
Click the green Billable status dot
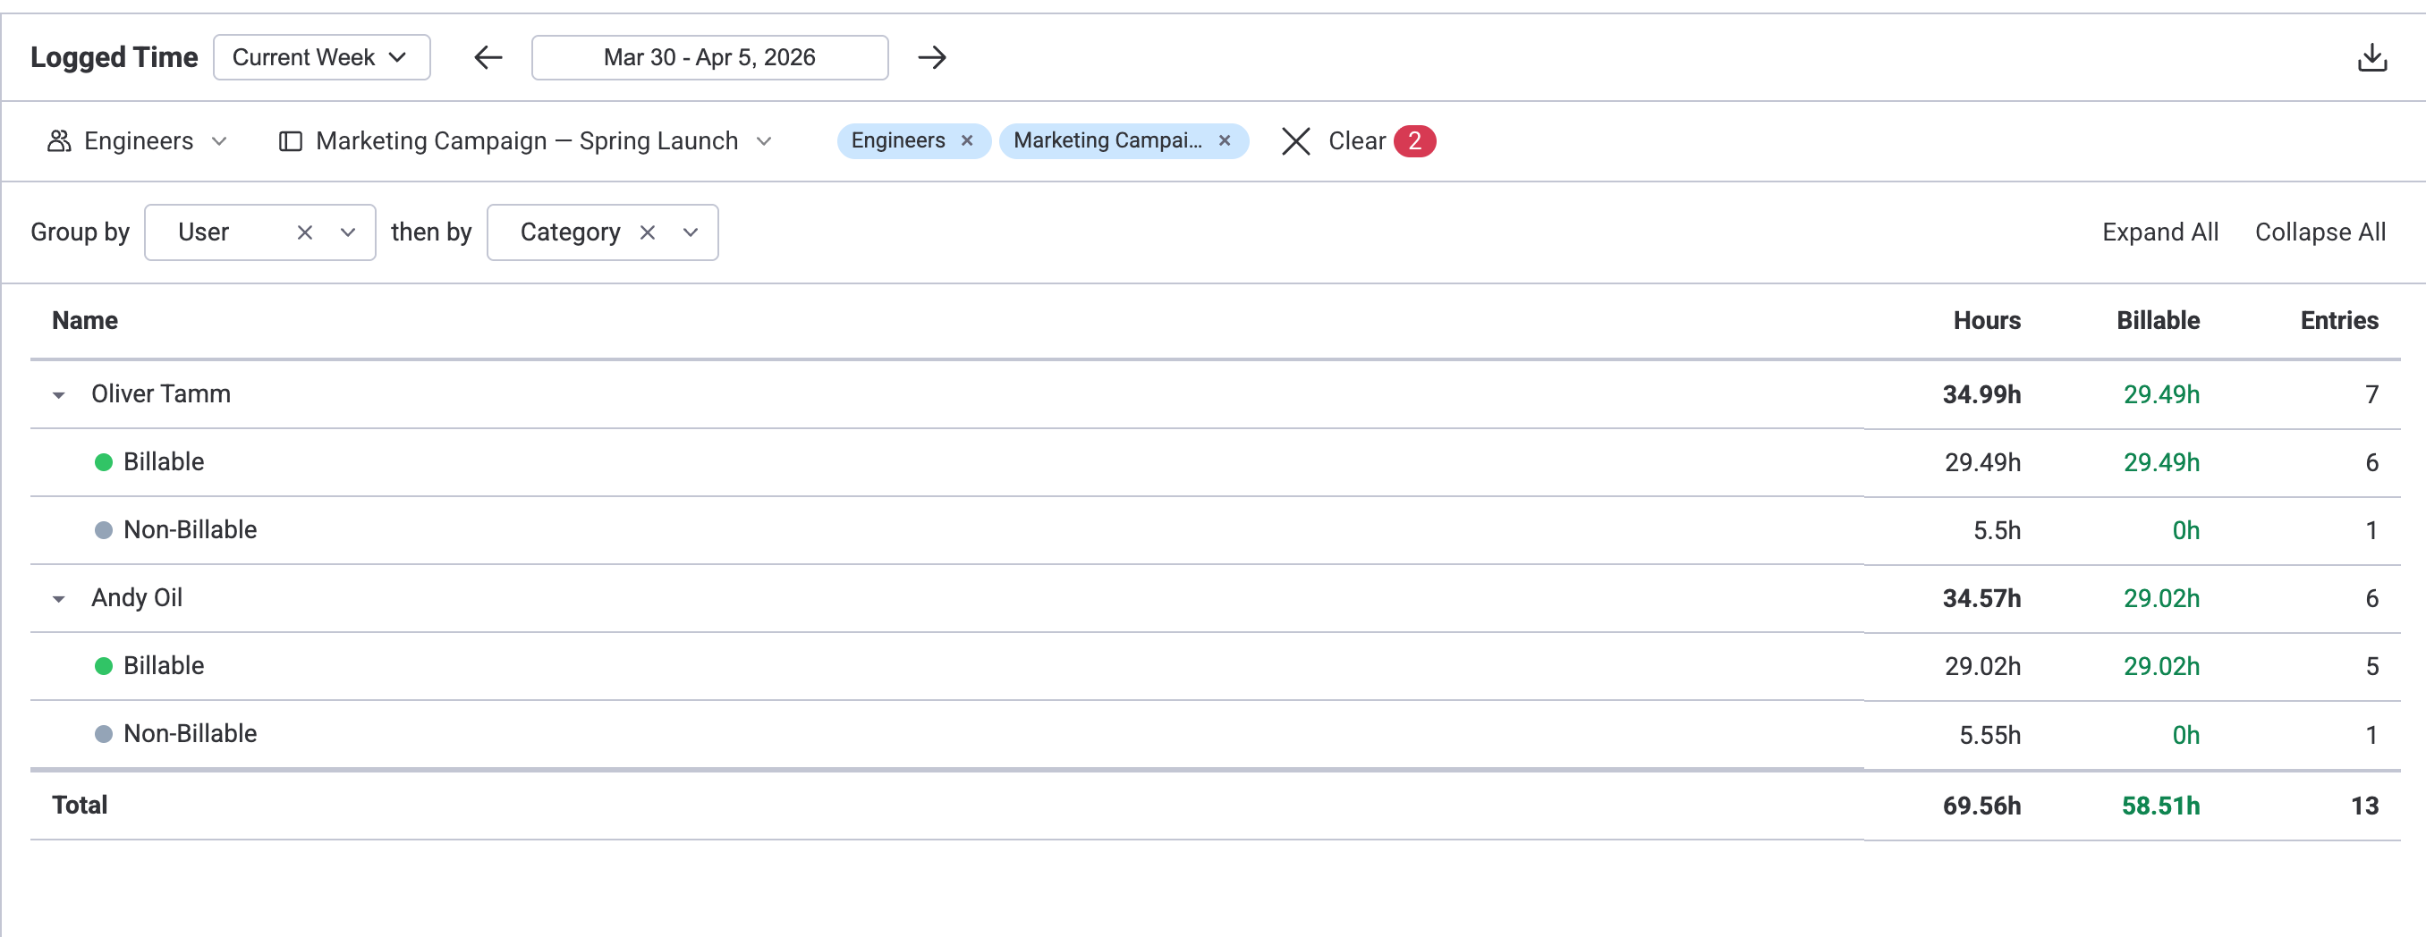tap(104, 461)
